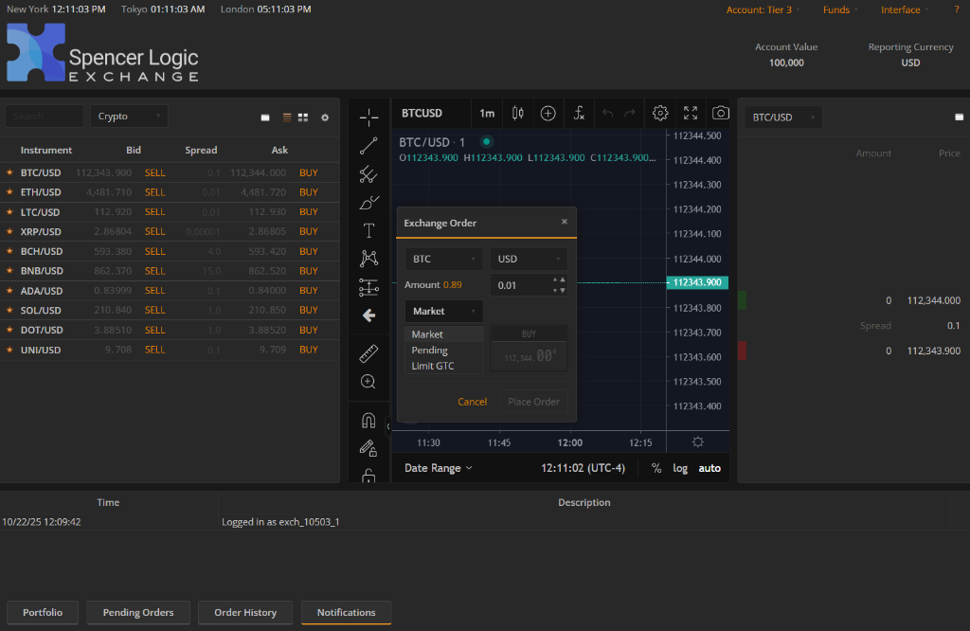
Task: Take a chart screenshot with the camera icon
Action: pos(720,113)
